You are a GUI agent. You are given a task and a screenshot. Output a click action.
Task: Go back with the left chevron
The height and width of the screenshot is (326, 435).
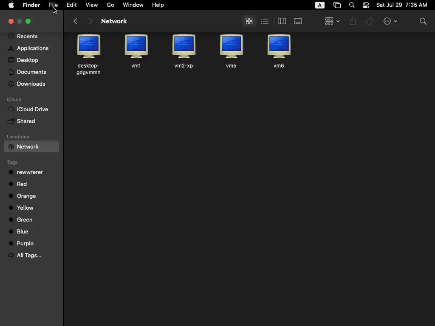coord(75,21)
